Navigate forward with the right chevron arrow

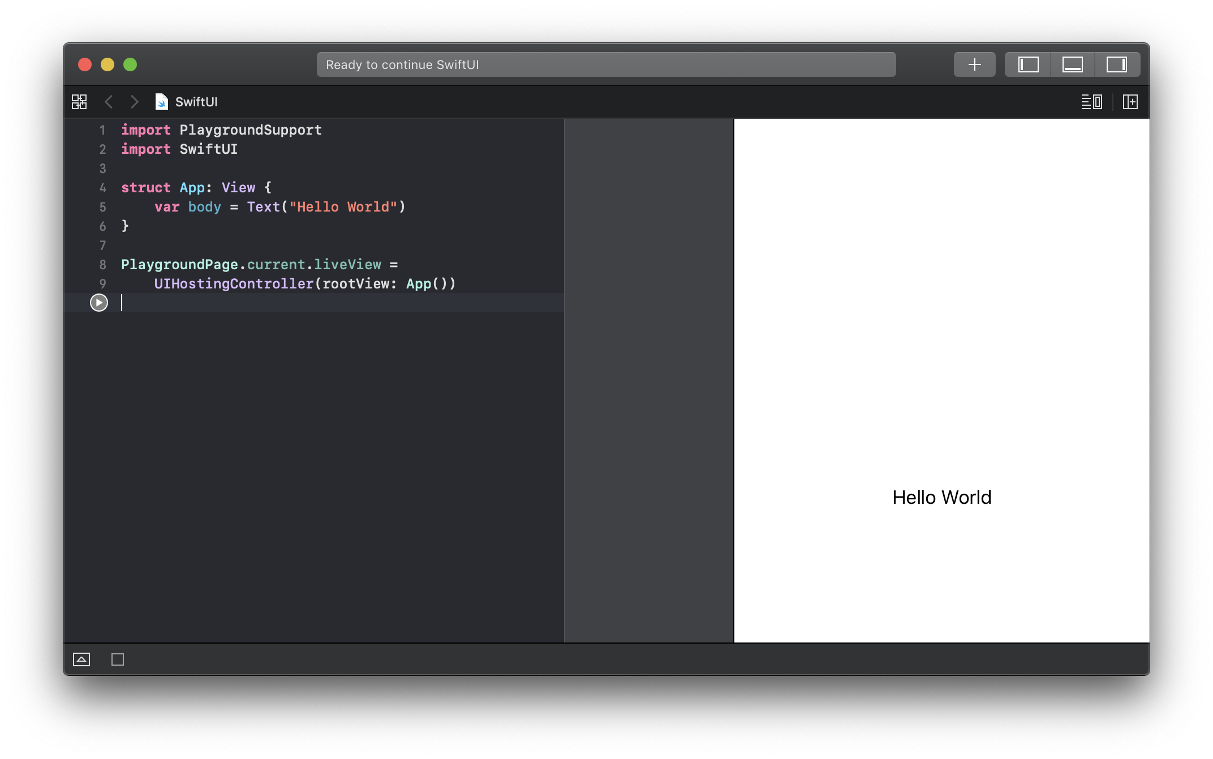pos(135,102)
